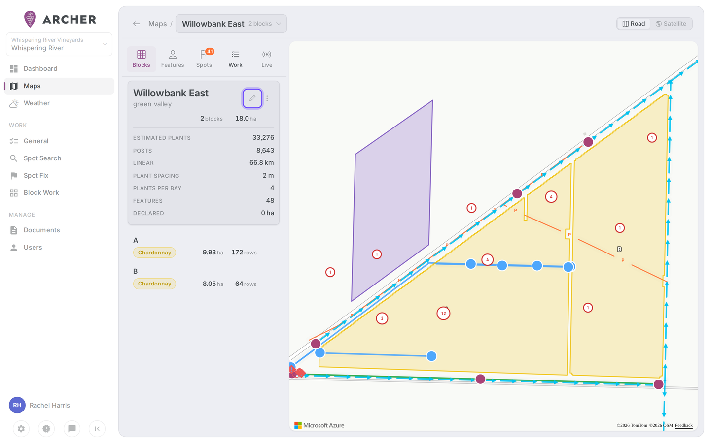Screen dimensions: 710x443
Task: Switch to the Work tab
Action: click(236, 59)
